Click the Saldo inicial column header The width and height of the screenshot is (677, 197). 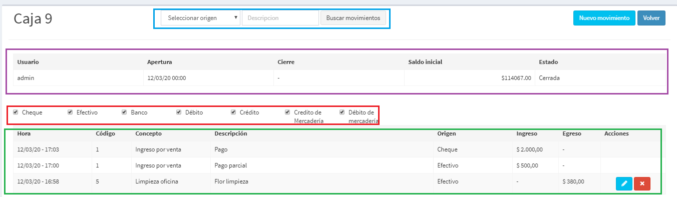425,62
